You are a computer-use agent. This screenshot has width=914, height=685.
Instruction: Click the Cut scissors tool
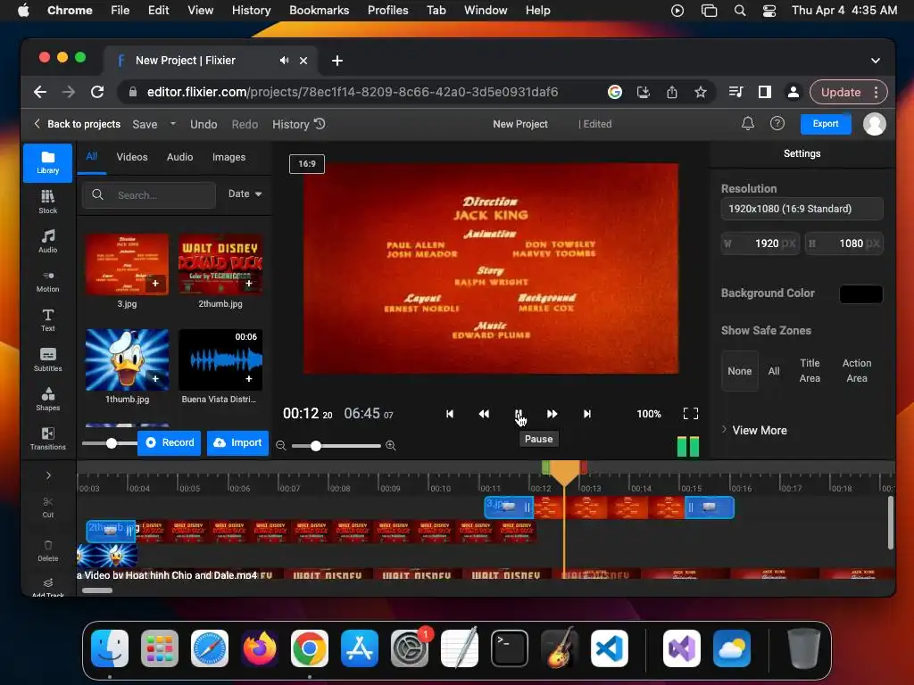pos(48,508)
